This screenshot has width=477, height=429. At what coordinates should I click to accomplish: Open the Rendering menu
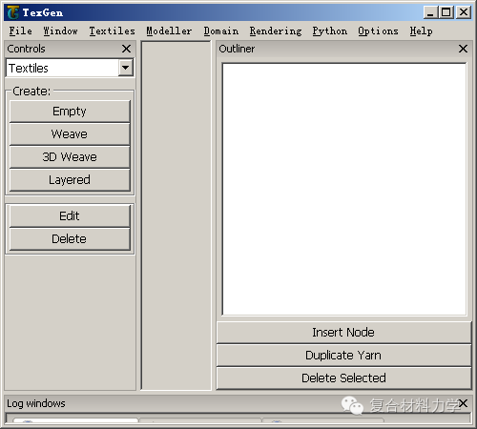(276, 31)
